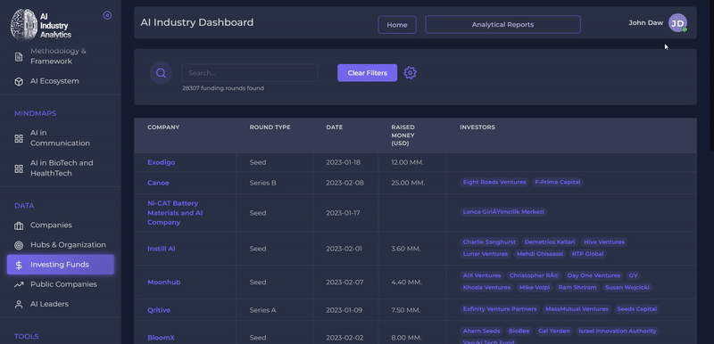Click the AI Leaders person icon
Screen dimensions: 714x344
[x=19, y=305]
